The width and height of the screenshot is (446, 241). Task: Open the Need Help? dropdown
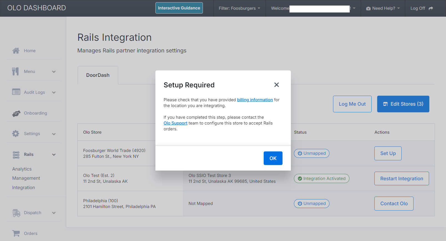tap(383, 8)
